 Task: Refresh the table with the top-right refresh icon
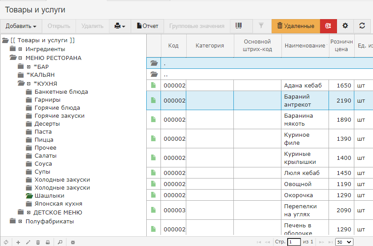pyautogui.click(x=362, y=26)
